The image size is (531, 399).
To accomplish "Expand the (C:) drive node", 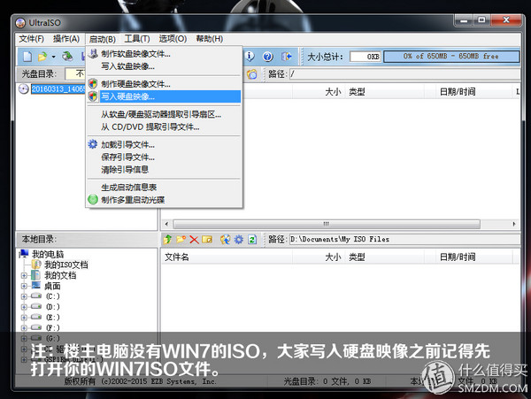I will [24, 296].
